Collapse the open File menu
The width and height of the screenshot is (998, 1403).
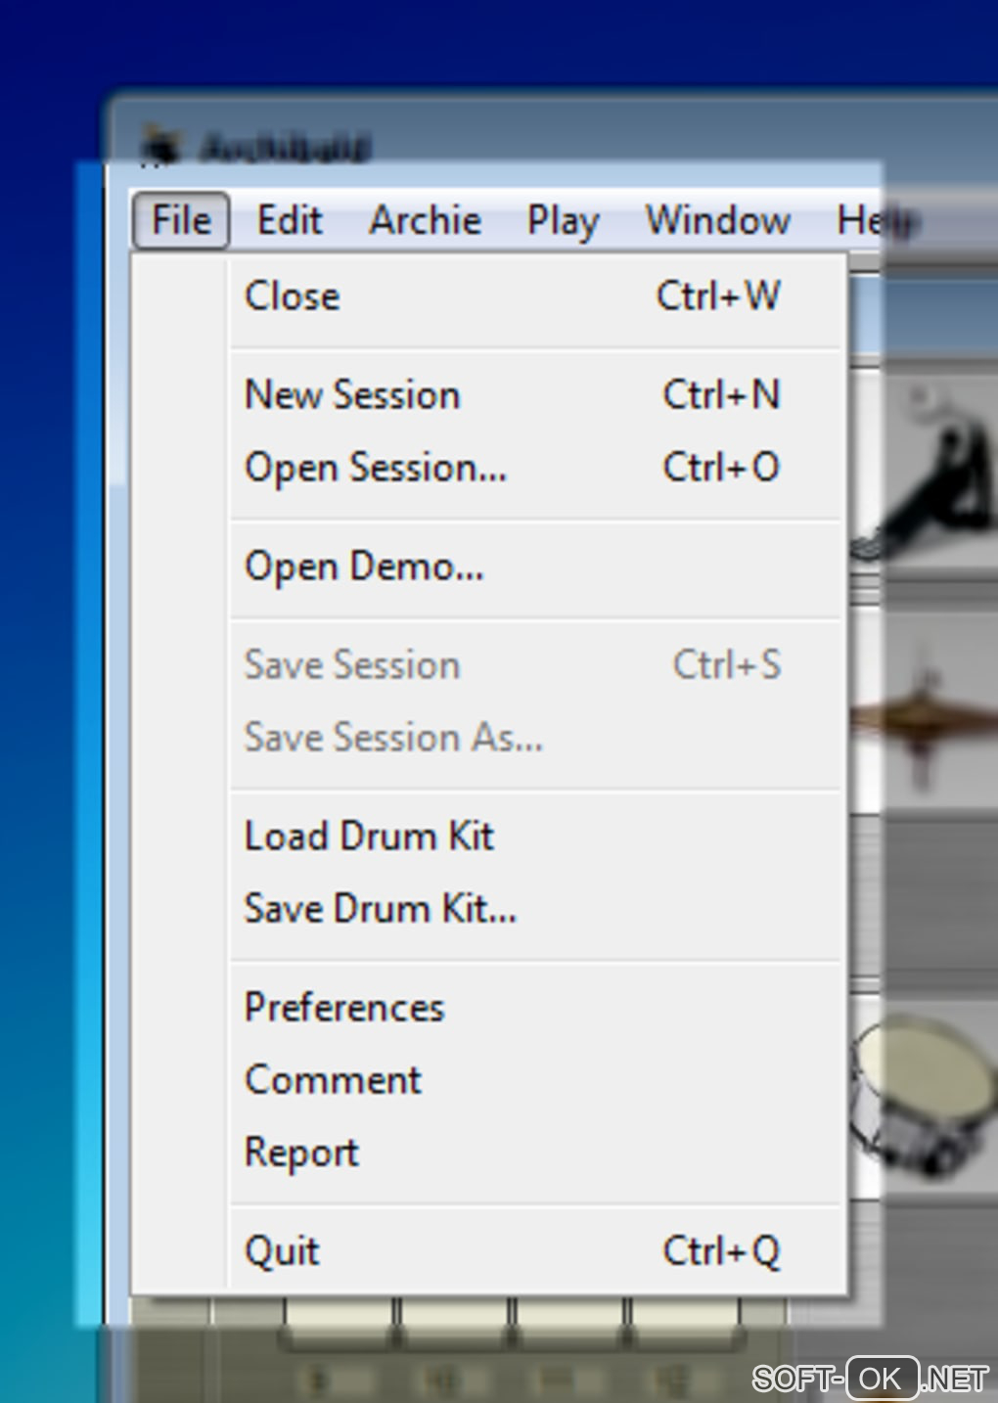(181, 220)
